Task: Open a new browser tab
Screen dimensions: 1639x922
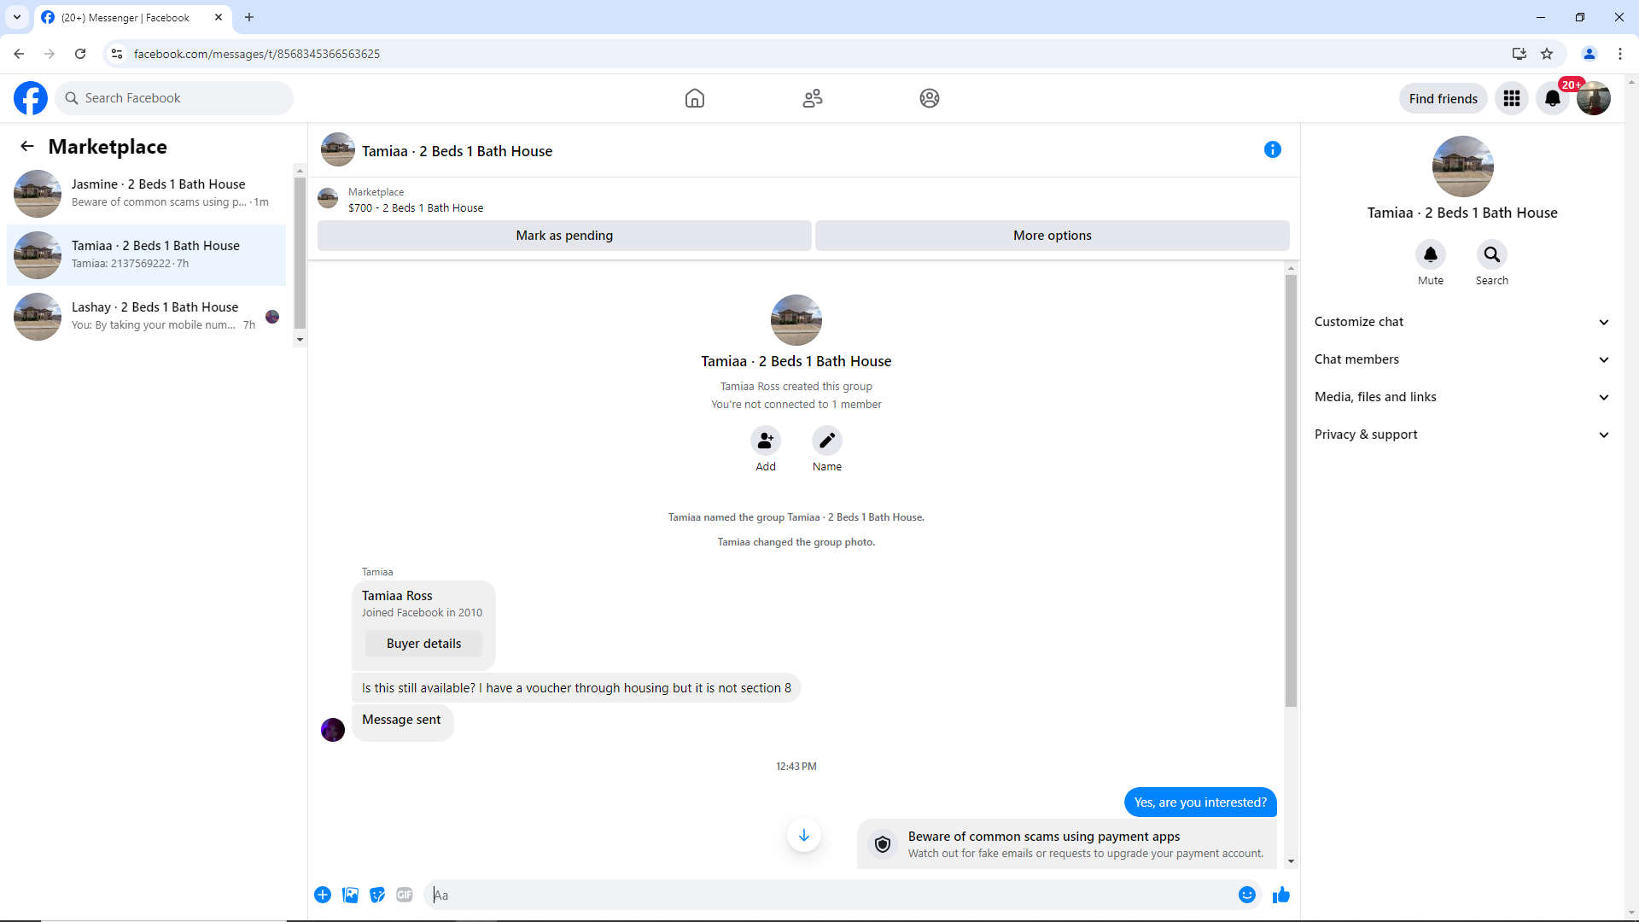Action: point(249,17)
